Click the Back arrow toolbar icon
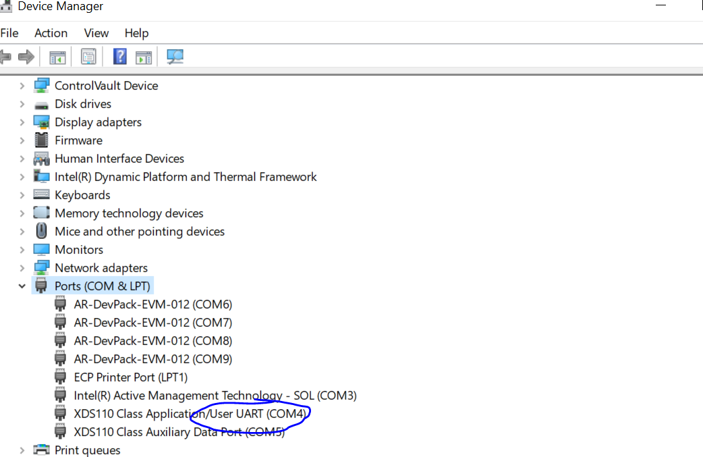Screen dimensions: 703x457 pyautogui.click(x=5, y=57)
